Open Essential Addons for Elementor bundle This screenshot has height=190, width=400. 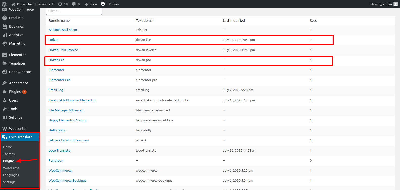72,100
